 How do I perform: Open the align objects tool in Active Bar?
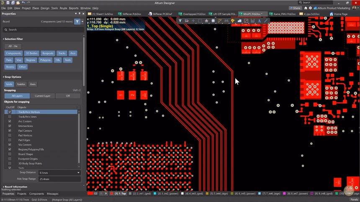pyautogui.click(x=206, y=21)
